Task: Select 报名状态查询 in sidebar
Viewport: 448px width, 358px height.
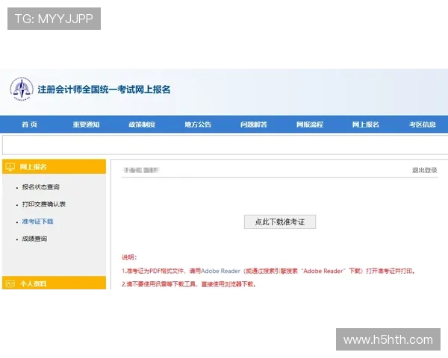Action: pos(41,187)
